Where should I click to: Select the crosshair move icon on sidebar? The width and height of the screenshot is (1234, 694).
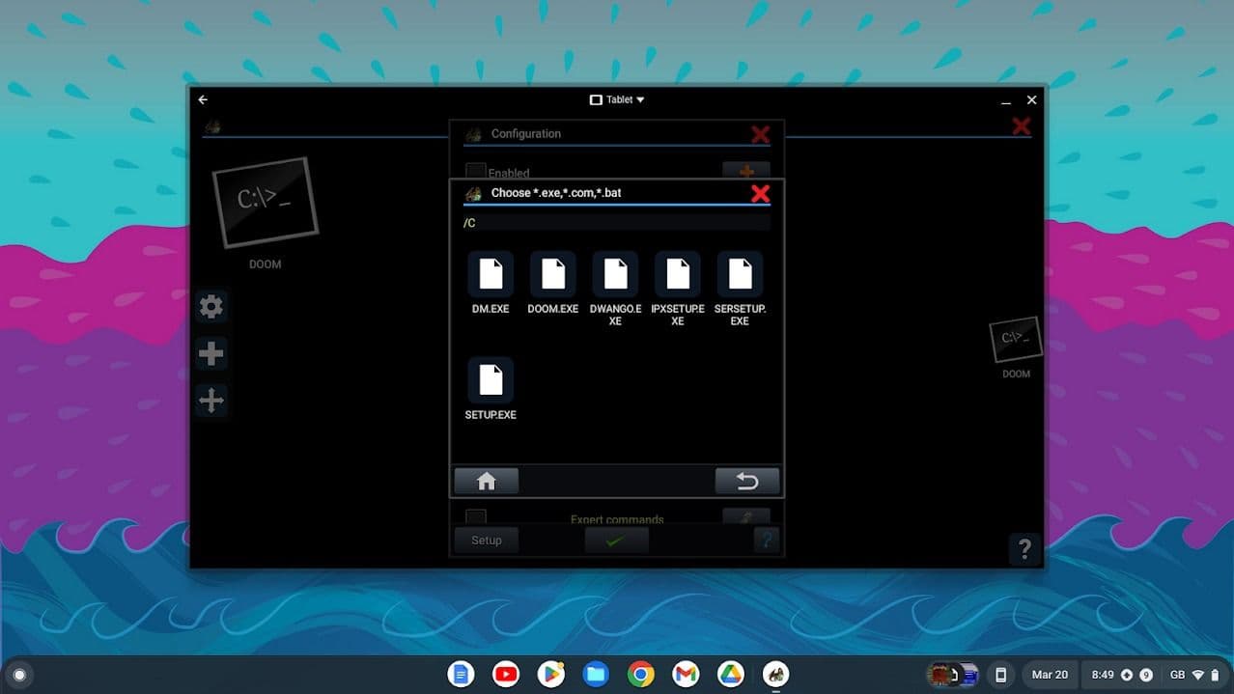(x=211, y=400)
